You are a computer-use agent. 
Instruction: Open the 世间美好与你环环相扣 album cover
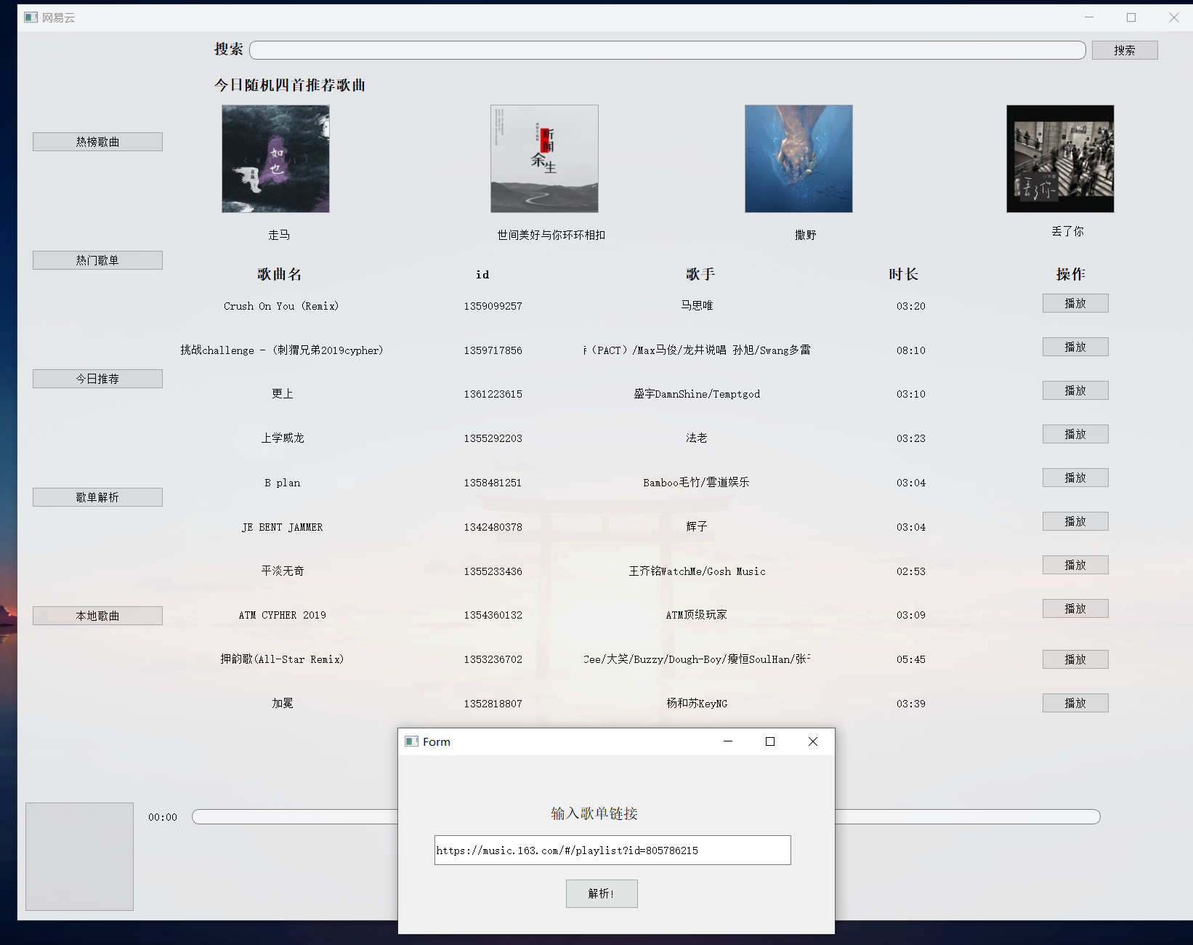click(543, 158)
